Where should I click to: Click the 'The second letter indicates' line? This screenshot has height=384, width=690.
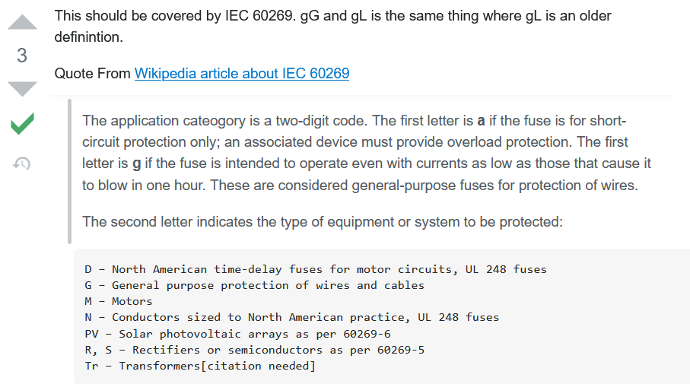coord(322,222)
